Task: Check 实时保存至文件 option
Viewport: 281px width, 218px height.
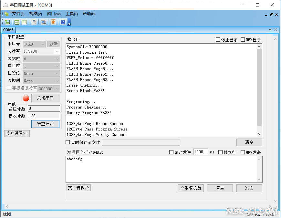Action: pyautogui.click(x=68, y=142)
